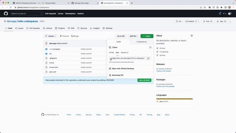Click the Create a new release link
This screenshot has width=236, height=133.
click(164, 71)
